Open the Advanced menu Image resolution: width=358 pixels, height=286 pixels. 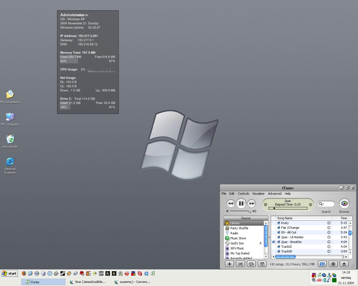click(275, 194)
